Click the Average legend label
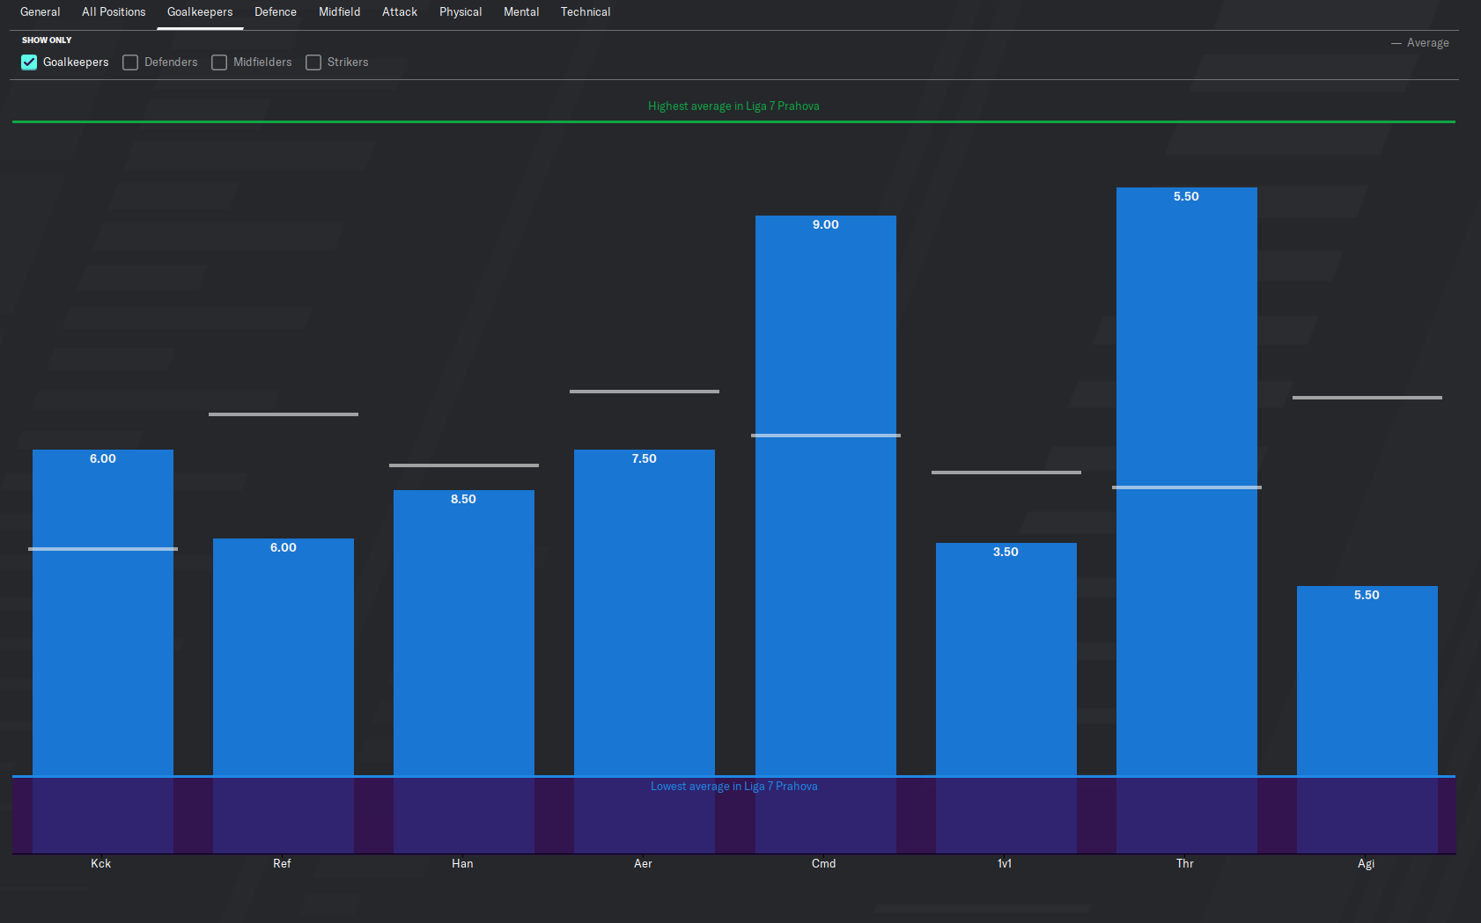 coord(1427,43)
